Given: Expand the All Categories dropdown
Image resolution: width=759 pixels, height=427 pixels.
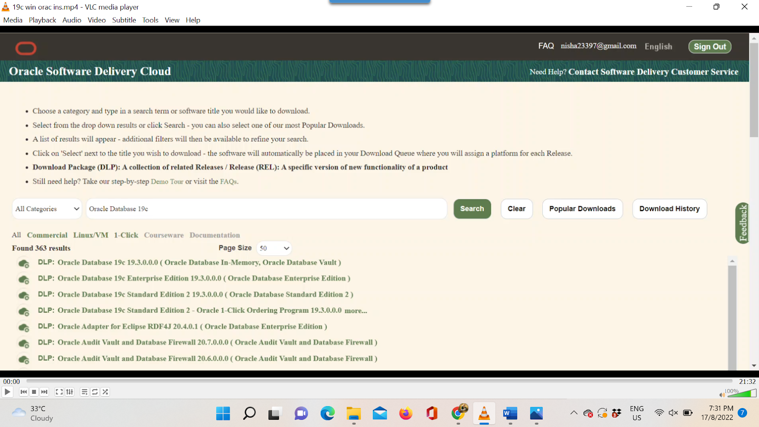Looking at the screenshot, I should 47,209.
